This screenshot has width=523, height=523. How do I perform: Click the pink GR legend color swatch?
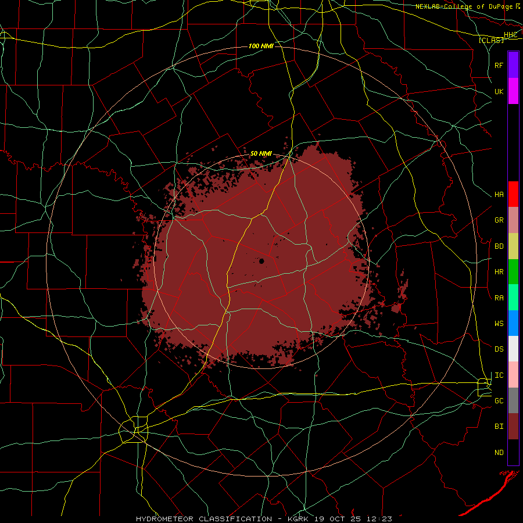click(x=513, y=220)
